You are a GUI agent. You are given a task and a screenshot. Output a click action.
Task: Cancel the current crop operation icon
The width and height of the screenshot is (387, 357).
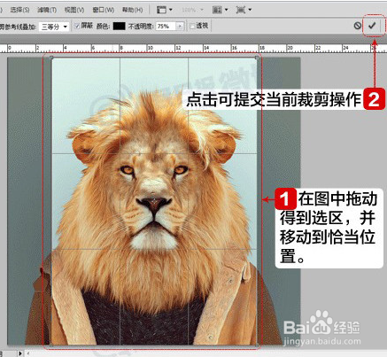357,26
